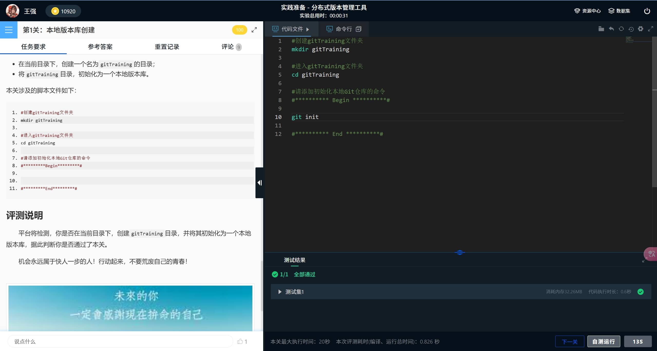This screenshot has height=351, width=657.
Task: Open the hamburger menu beside the level title
Action: [x=9, y=30]
